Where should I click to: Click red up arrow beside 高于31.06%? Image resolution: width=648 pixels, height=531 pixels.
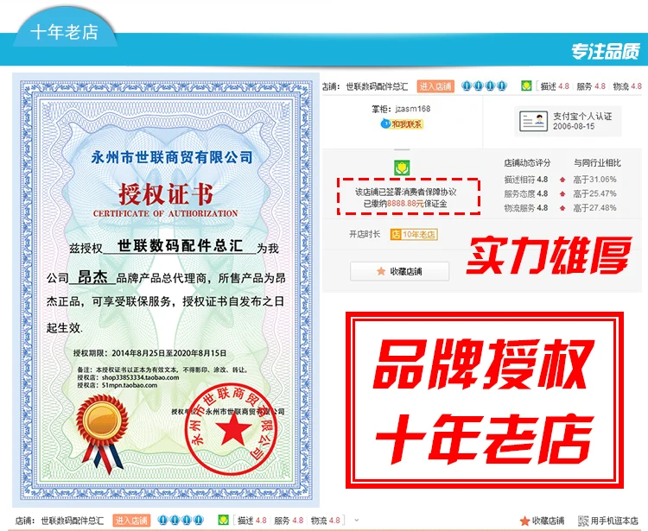(x=562, y=180)
